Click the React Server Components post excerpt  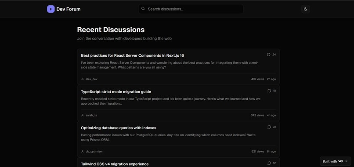(170, 65)
